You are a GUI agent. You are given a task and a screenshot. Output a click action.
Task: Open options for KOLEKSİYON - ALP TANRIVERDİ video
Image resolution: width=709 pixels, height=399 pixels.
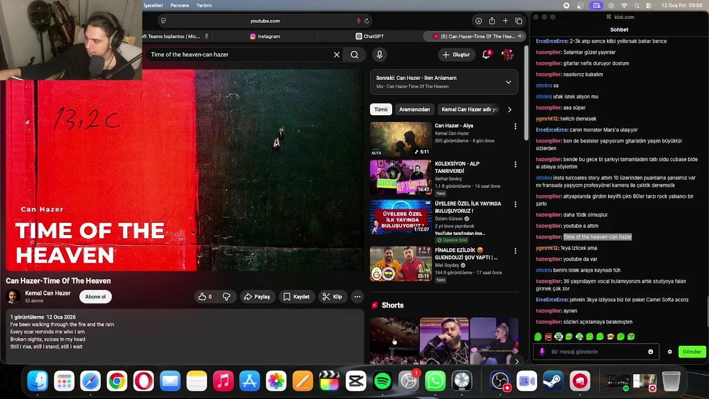point(515,165)
